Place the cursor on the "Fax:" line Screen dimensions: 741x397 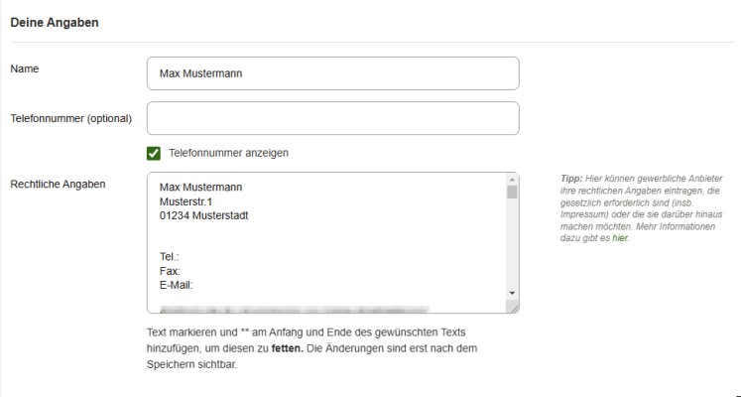tap(171, 270)
